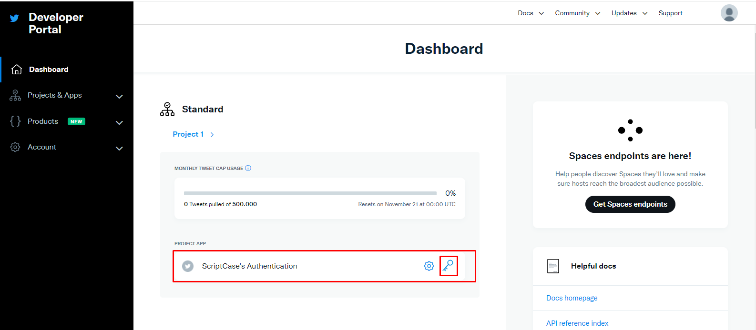Click the Products curly braces icon
The height and width of the screenshot is (330, 756).
point(15,121)
